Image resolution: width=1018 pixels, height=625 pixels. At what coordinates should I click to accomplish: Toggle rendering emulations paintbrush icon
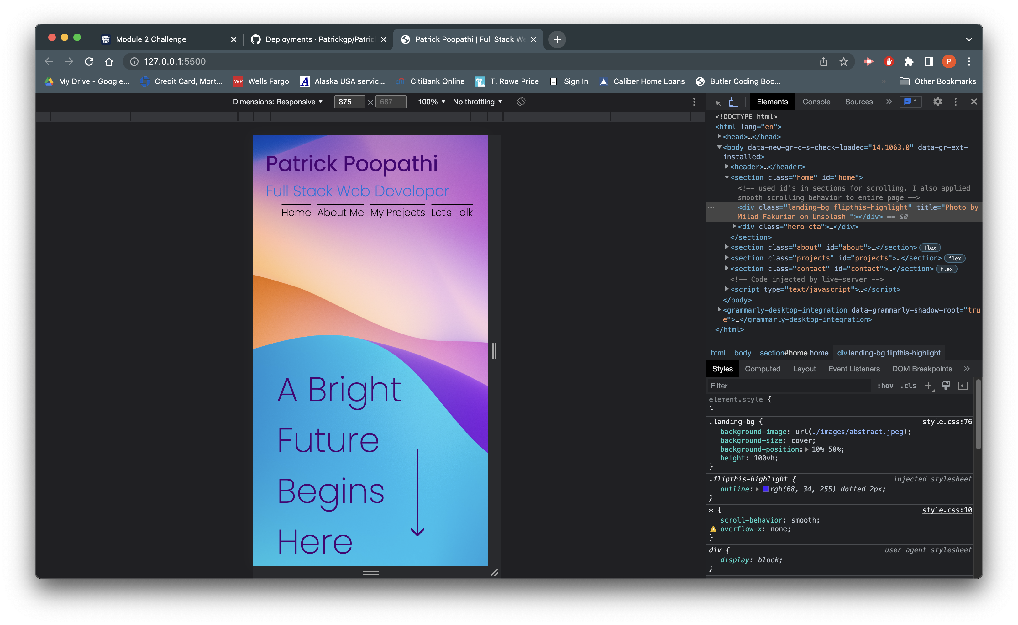(x=946, y=386)
